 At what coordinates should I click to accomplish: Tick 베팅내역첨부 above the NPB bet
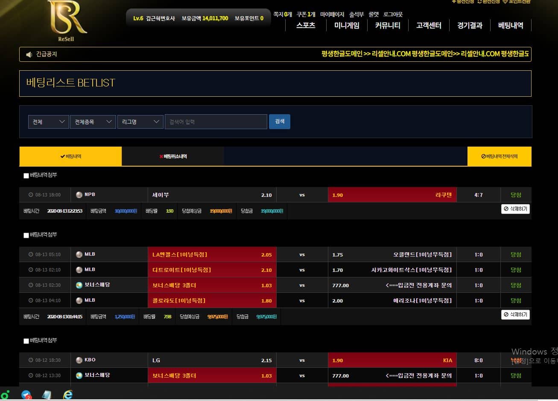tap(26, 176)
